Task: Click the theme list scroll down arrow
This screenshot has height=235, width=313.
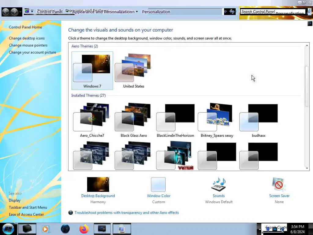Action: click(307, 168)
